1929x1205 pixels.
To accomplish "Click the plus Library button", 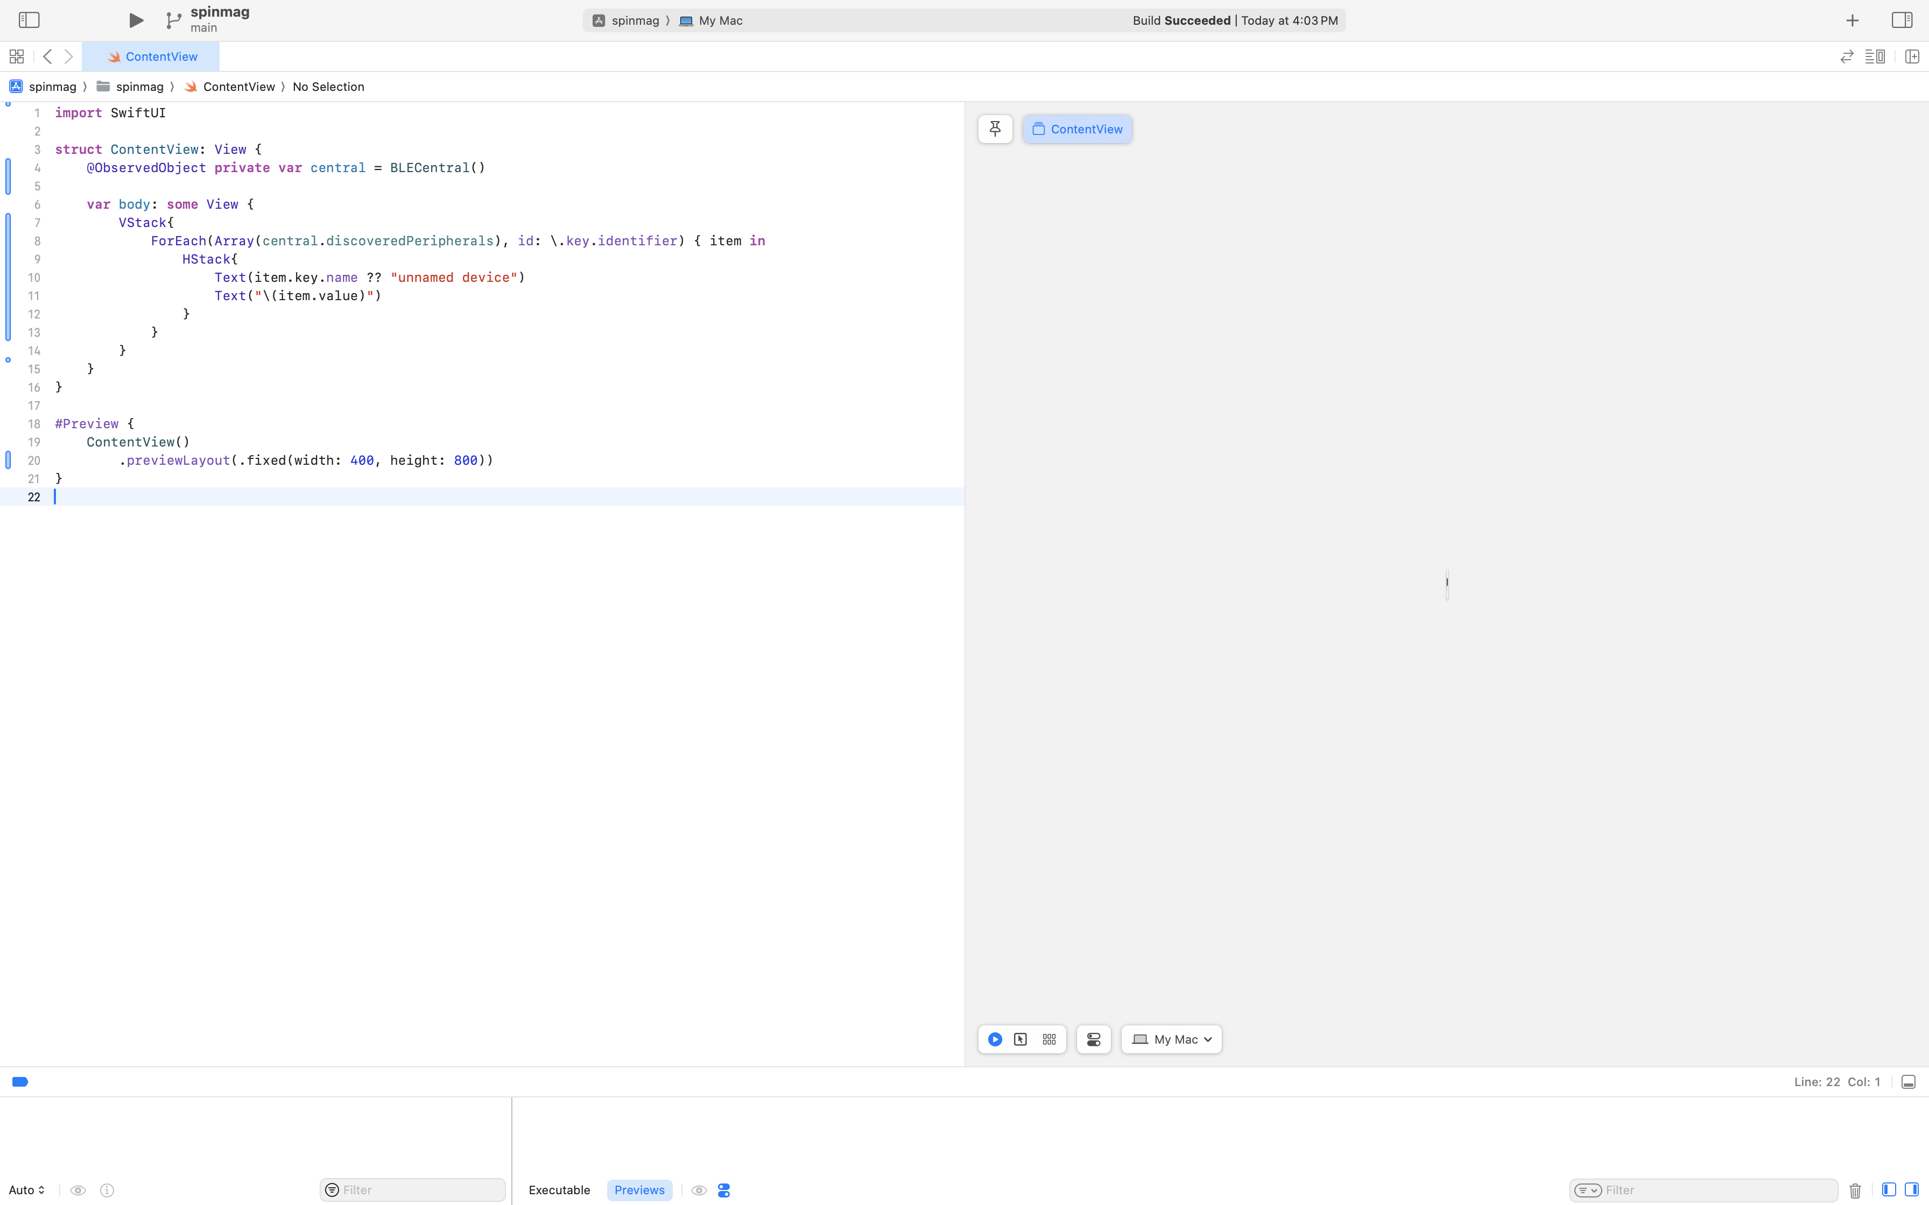I will tap(1853, 21).
